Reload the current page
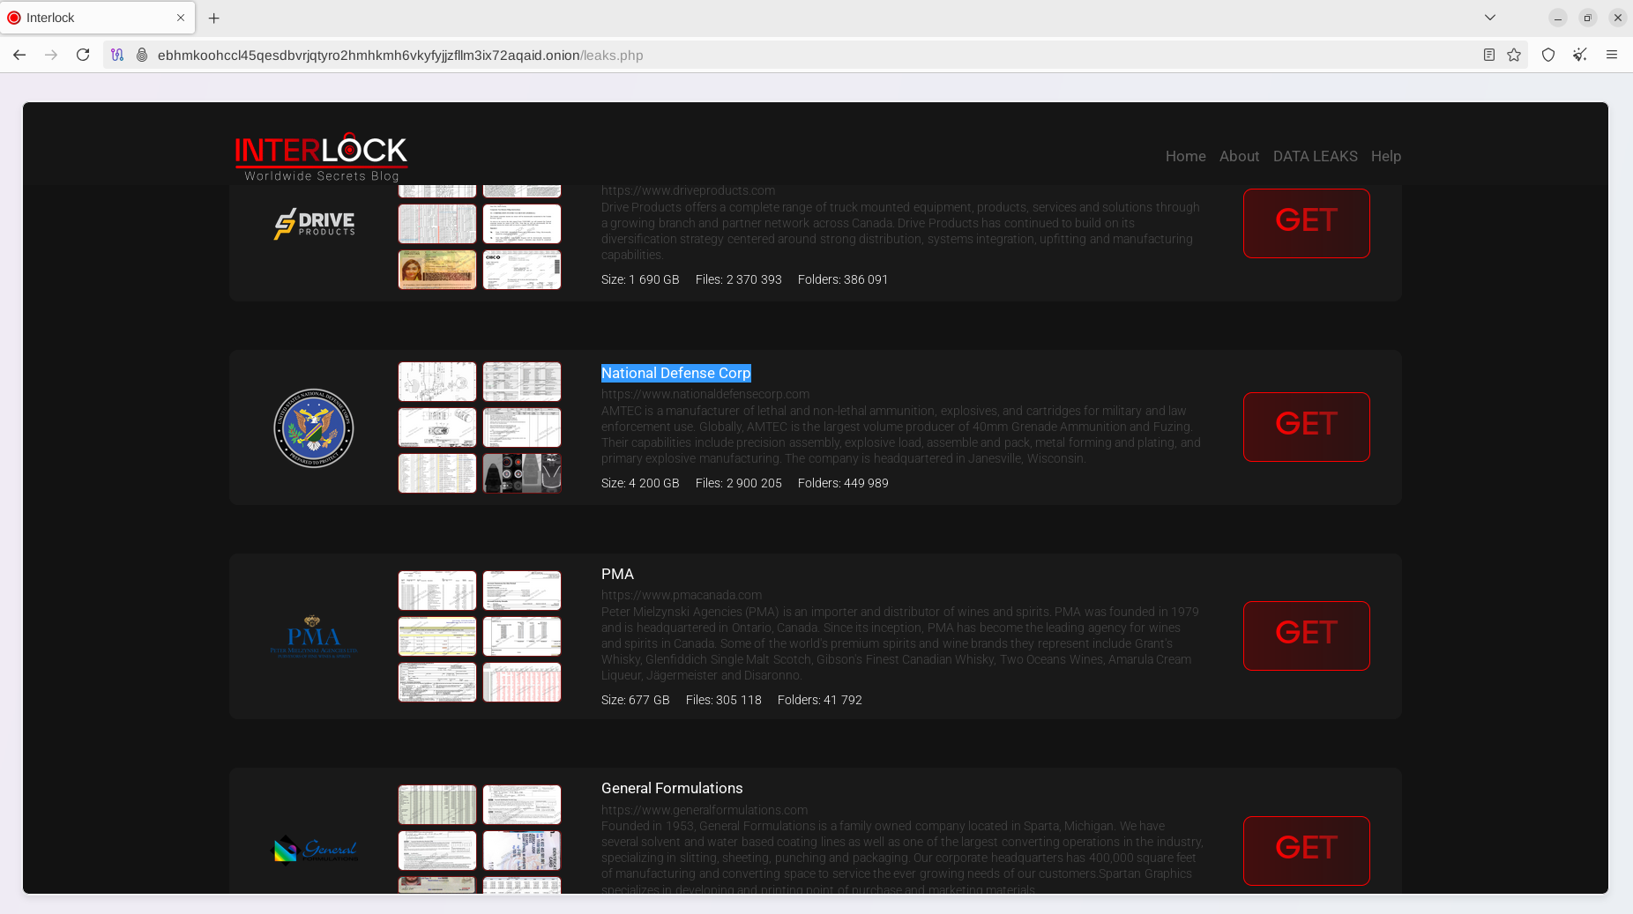The image size is (1633, 914). click(x=83, y=55)
